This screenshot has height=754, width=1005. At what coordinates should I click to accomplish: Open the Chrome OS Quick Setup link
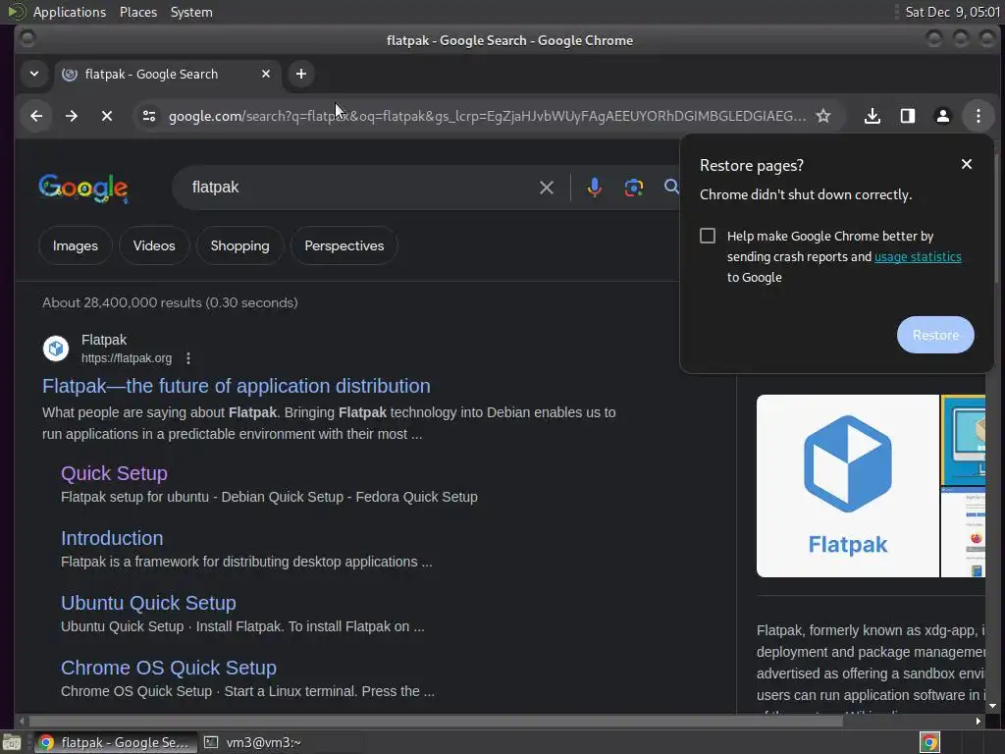pos(169,668)
